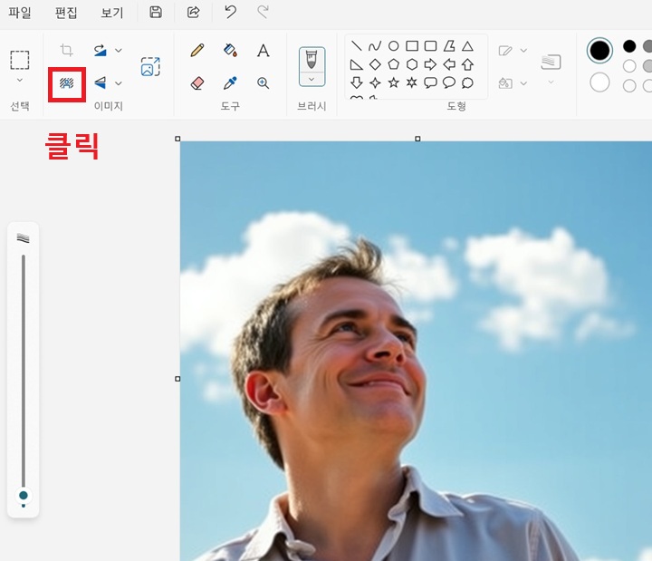652x561 pixels.
Task: Open the rotate dropdown arrow
Action: 119,51
